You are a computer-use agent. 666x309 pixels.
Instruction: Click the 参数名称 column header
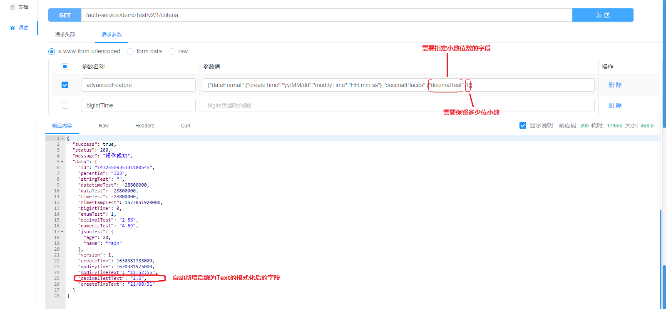click(93, 67)
